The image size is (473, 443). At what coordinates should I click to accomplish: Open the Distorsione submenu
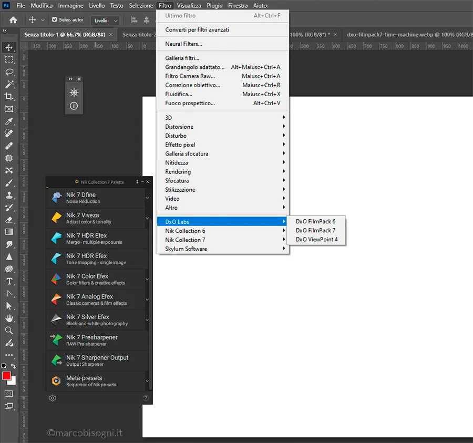click(223, 127)
